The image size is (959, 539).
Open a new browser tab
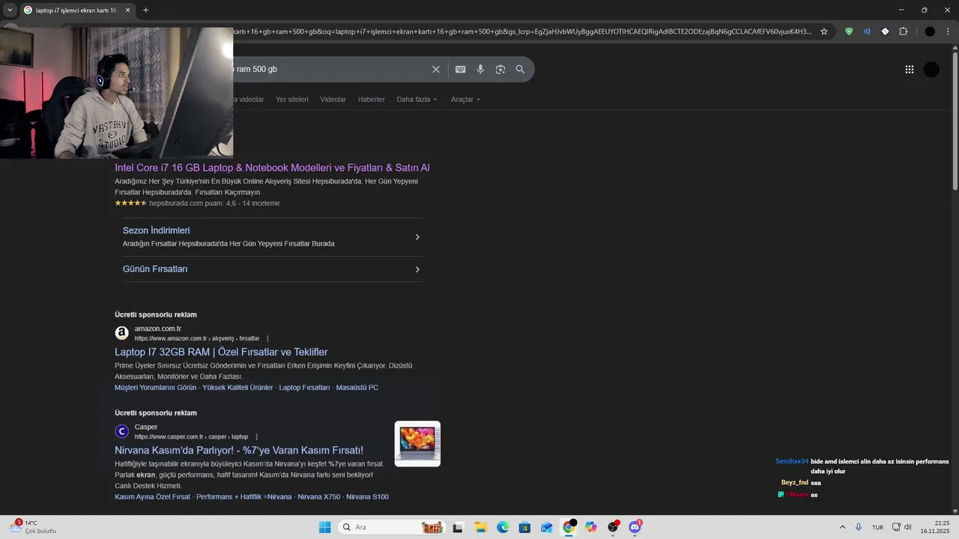click(145, 10)
